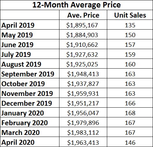Click the Ave. Price column header
The width and height of the screenshot is (153, 147).
tap(83, 15)
